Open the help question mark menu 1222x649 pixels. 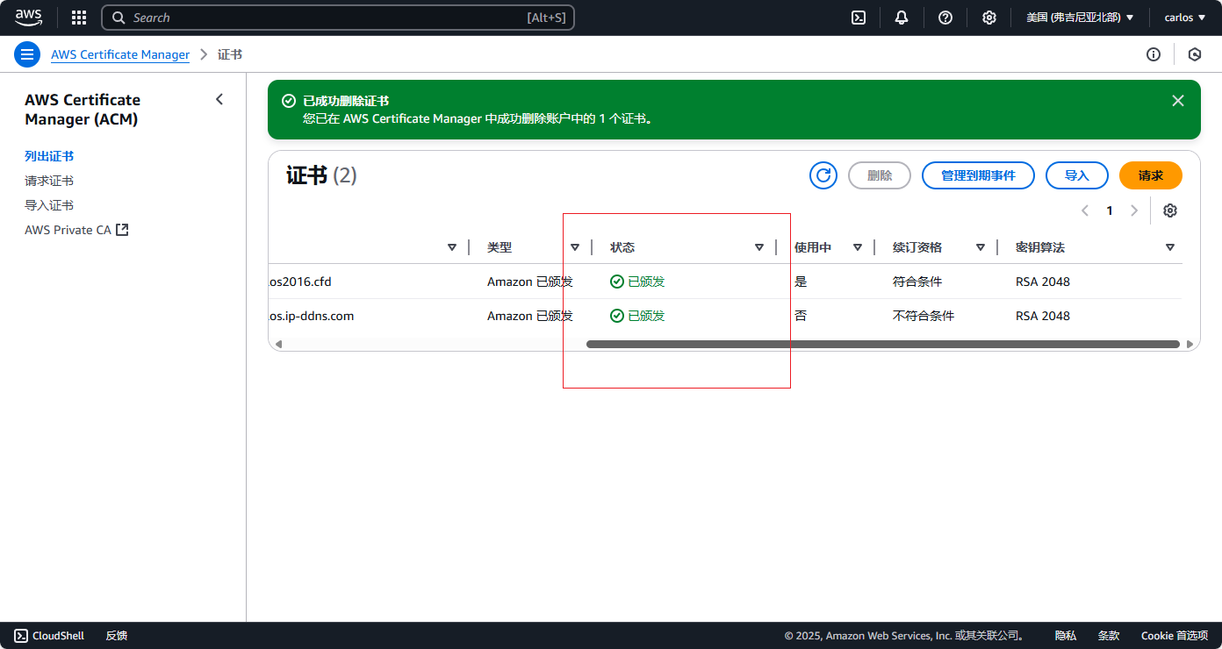point(945,18)
